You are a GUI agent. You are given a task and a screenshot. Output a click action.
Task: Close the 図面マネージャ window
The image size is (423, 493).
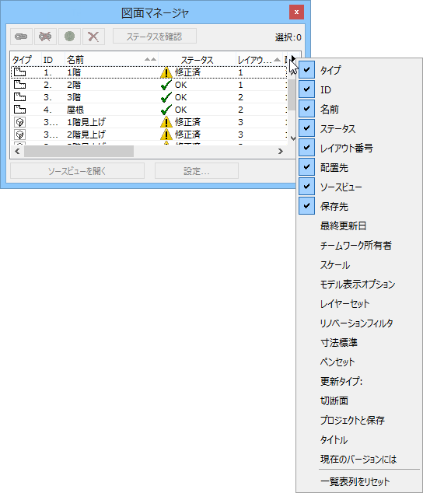(x=296, y=12)
